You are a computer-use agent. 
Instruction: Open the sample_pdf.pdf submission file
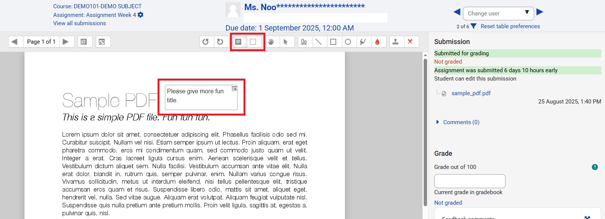[471, 93]
